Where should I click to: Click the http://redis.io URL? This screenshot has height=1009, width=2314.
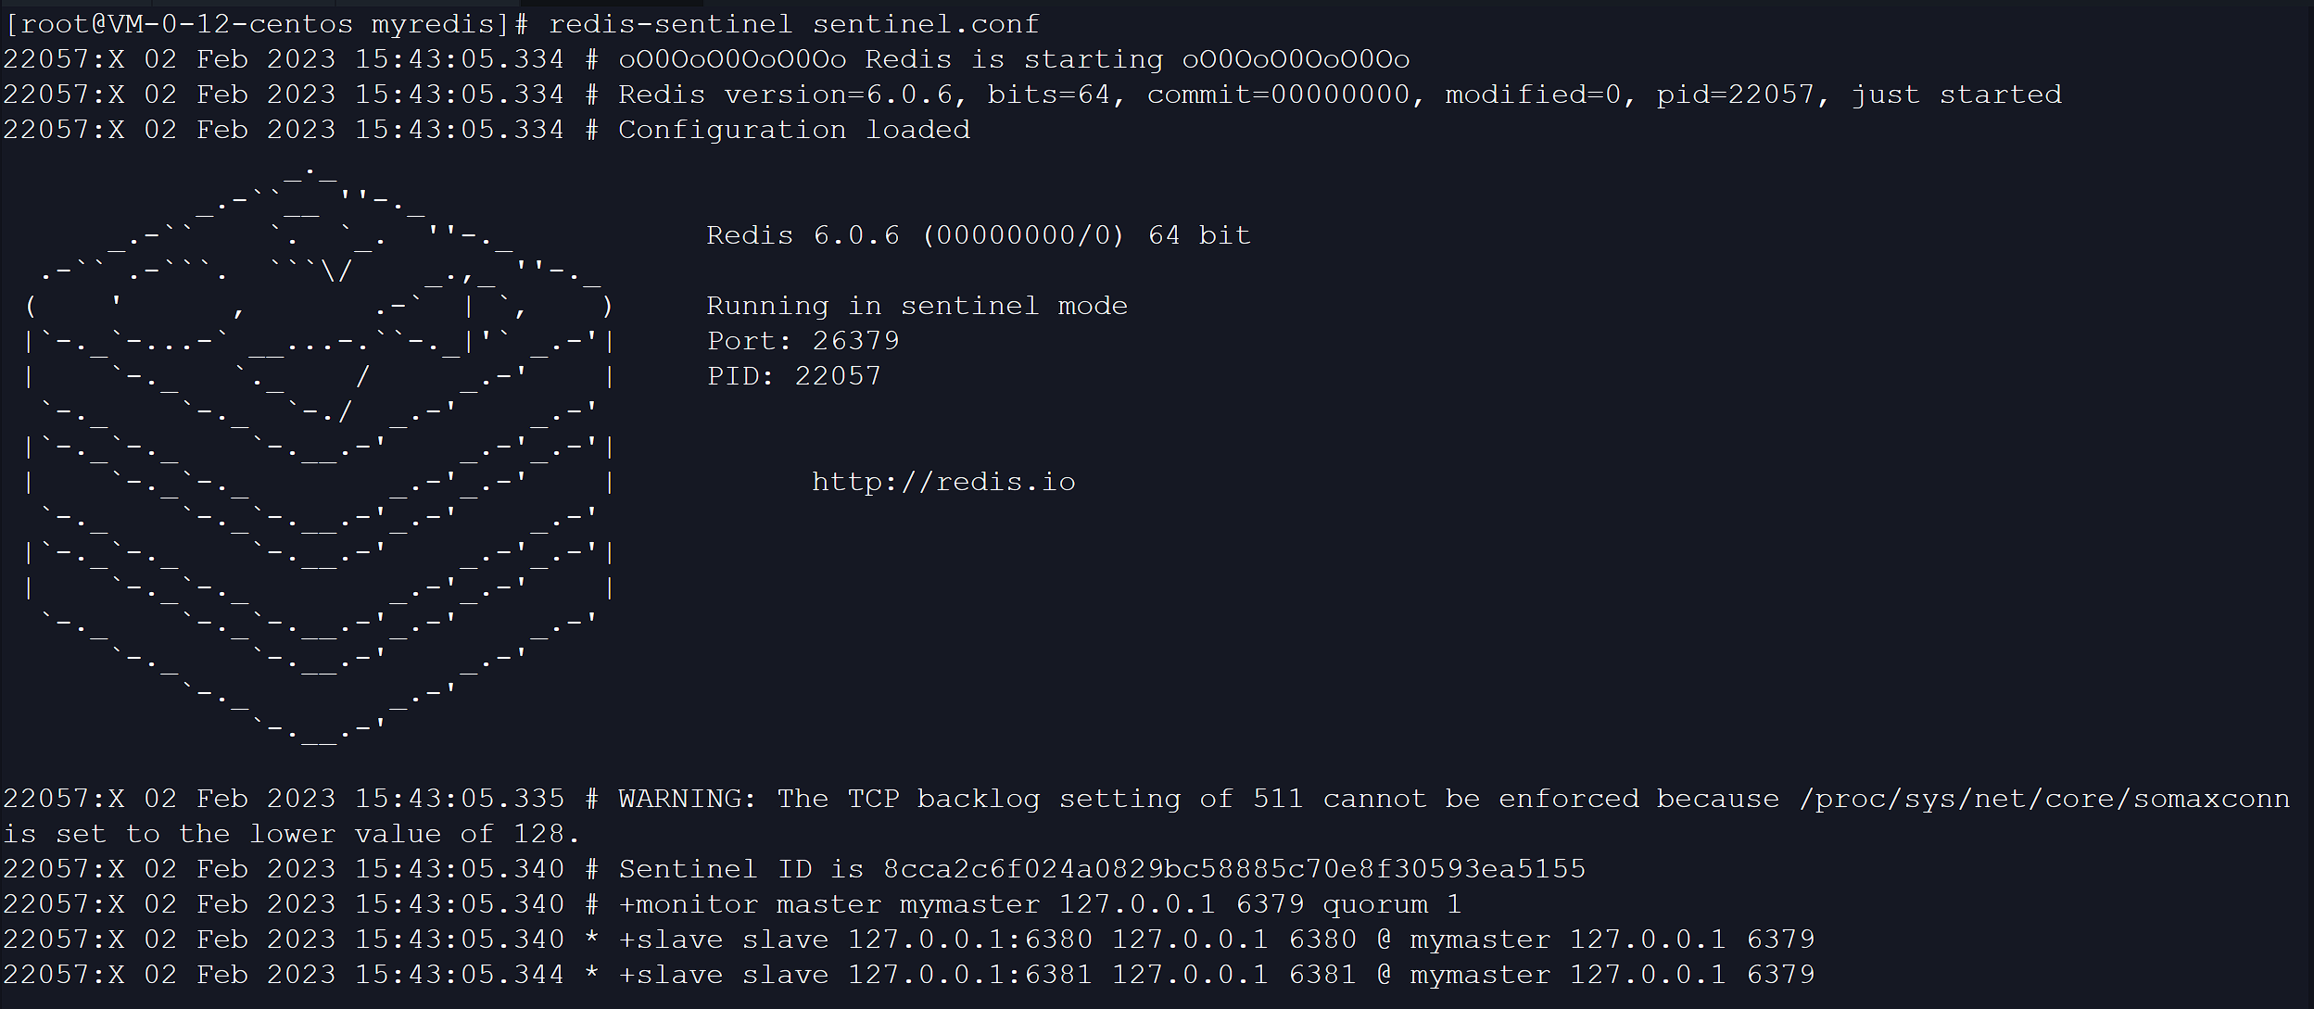pyautogui.click(x=943, y=482)
